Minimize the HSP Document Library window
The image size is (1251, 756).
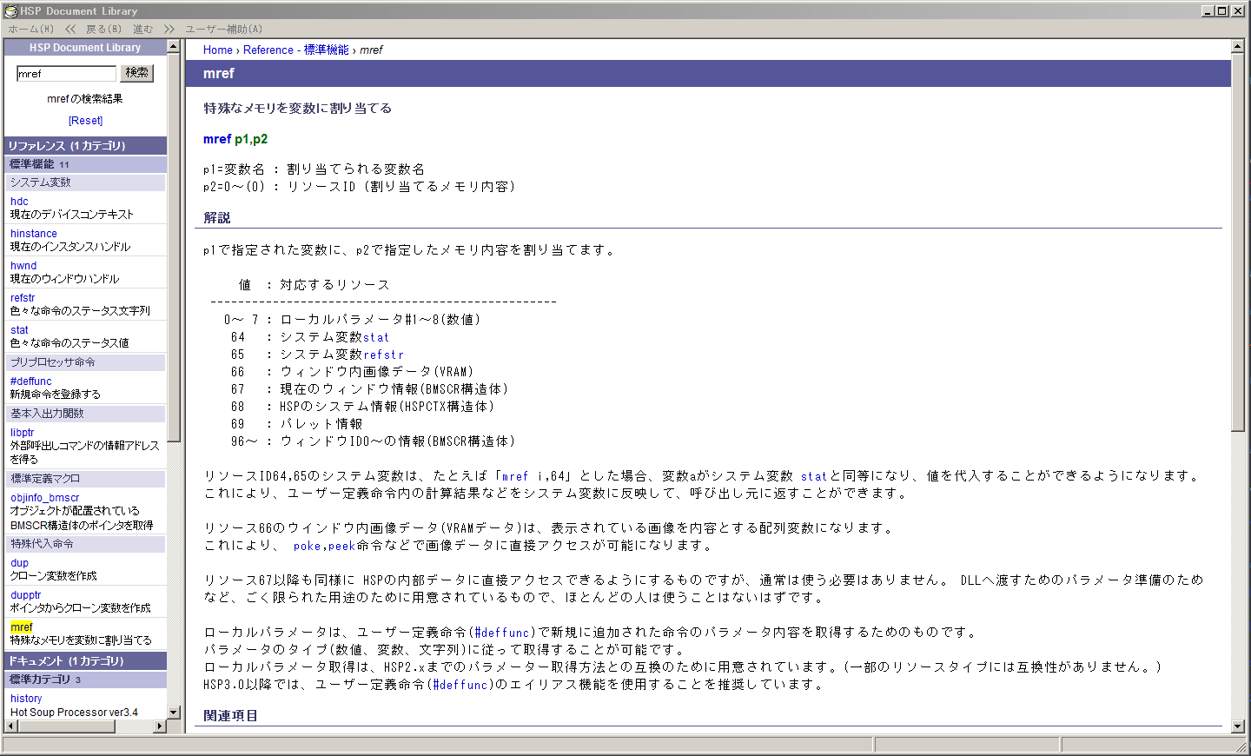1208,11
